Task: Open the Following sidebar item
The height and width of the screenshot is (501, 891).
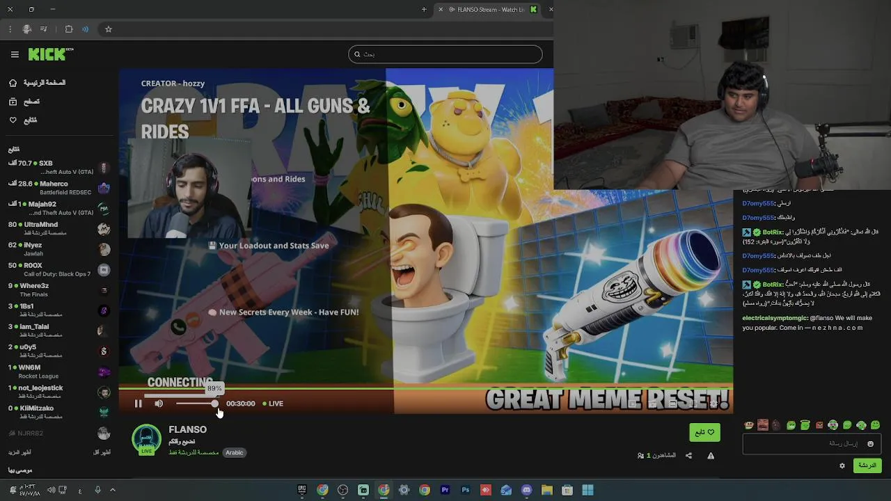Action: 23,120
